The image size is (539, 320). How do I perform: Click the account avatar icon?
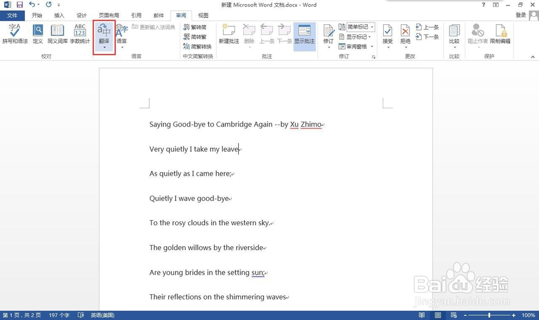click(x=534, y=16)
